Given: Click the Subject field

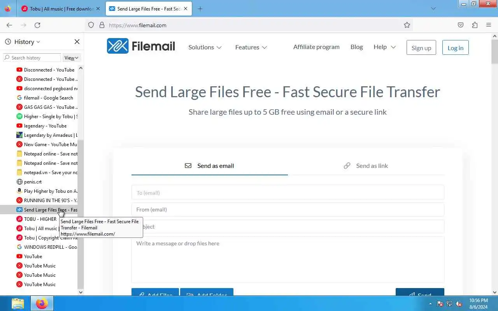Looking at the screenshot, I should pyautogui.click(x=288, y=226).
